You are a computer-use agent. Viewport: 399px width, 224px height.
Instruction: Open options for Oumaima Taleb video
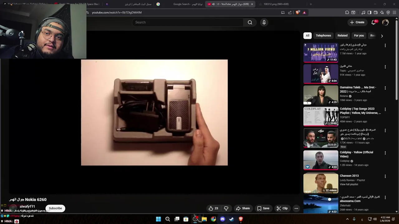pos(385,88)
